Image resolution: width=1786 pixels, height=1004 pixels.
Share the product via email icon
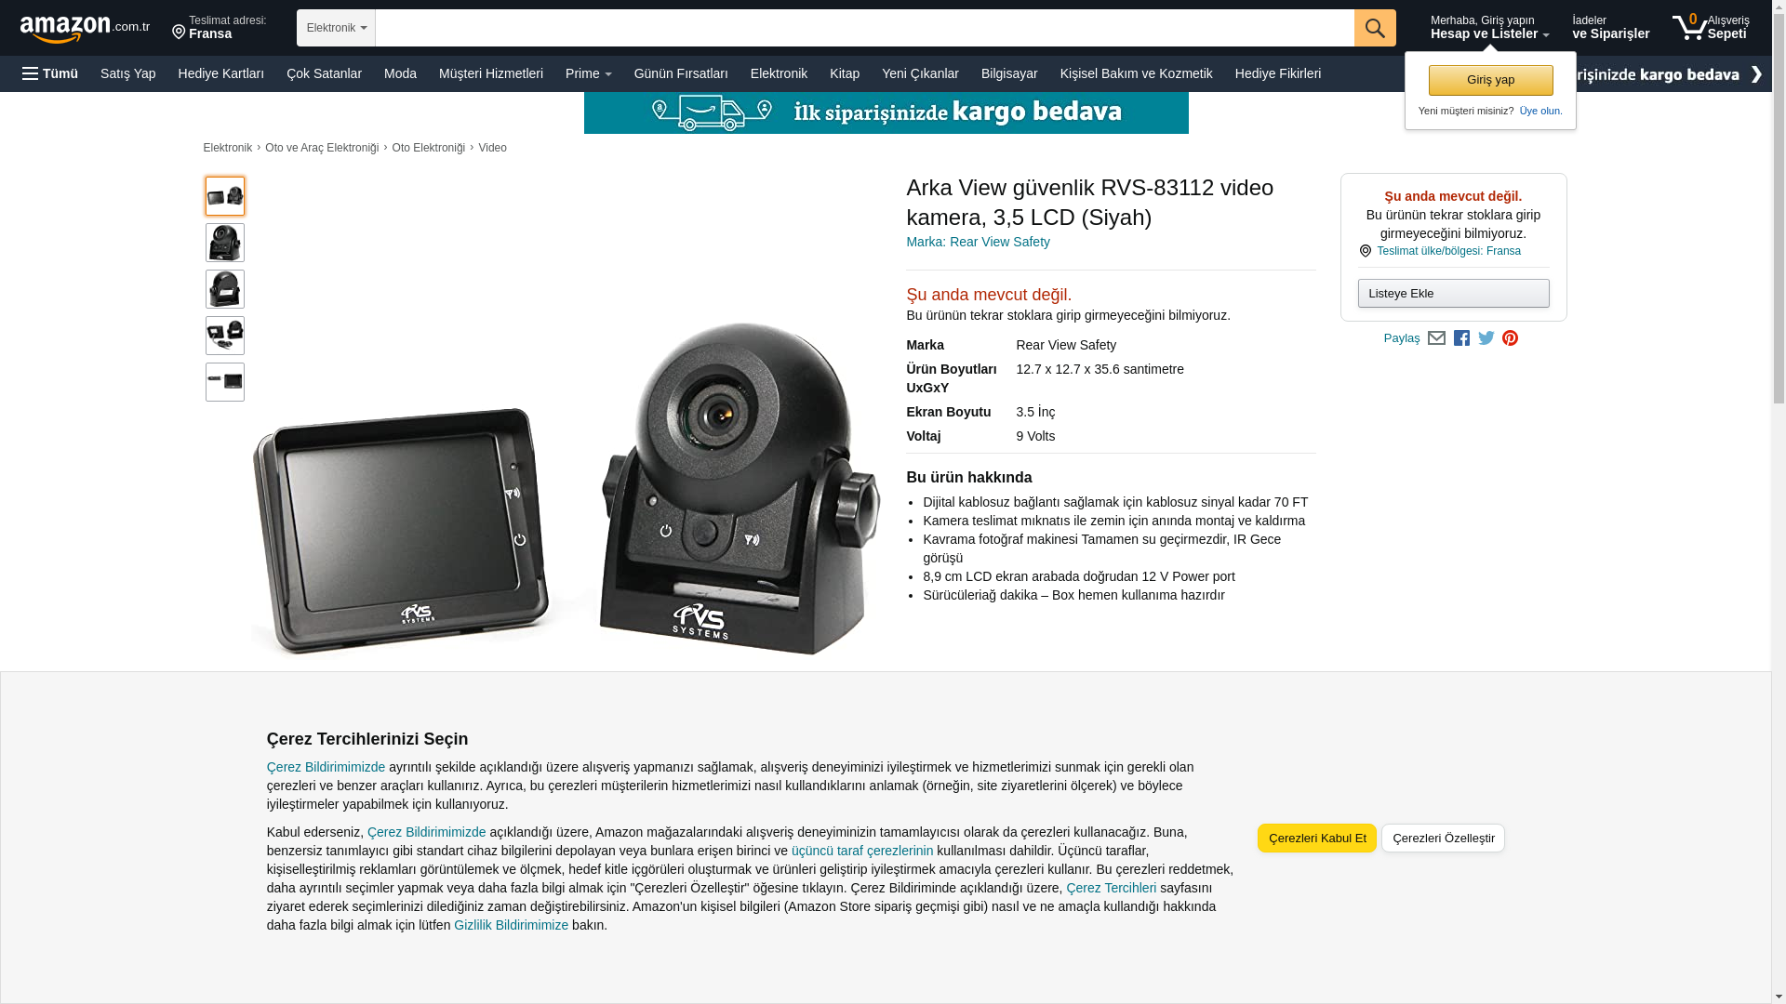[1436, 338]
